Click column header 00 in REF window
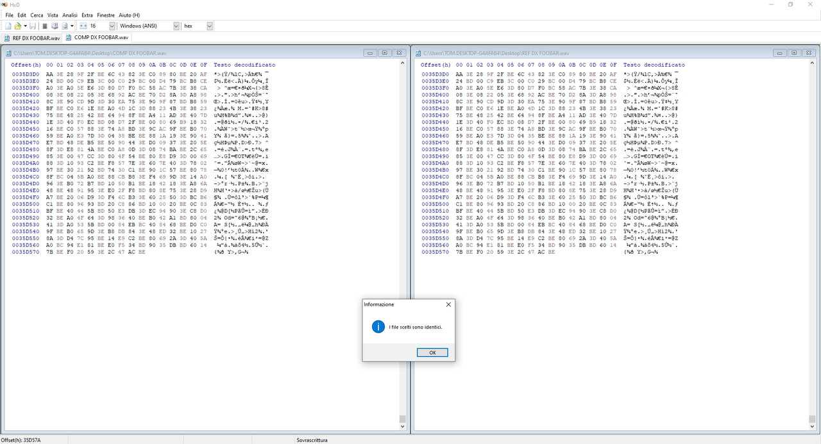This screenshot has width=821, height=444. (x=460, y=65)
